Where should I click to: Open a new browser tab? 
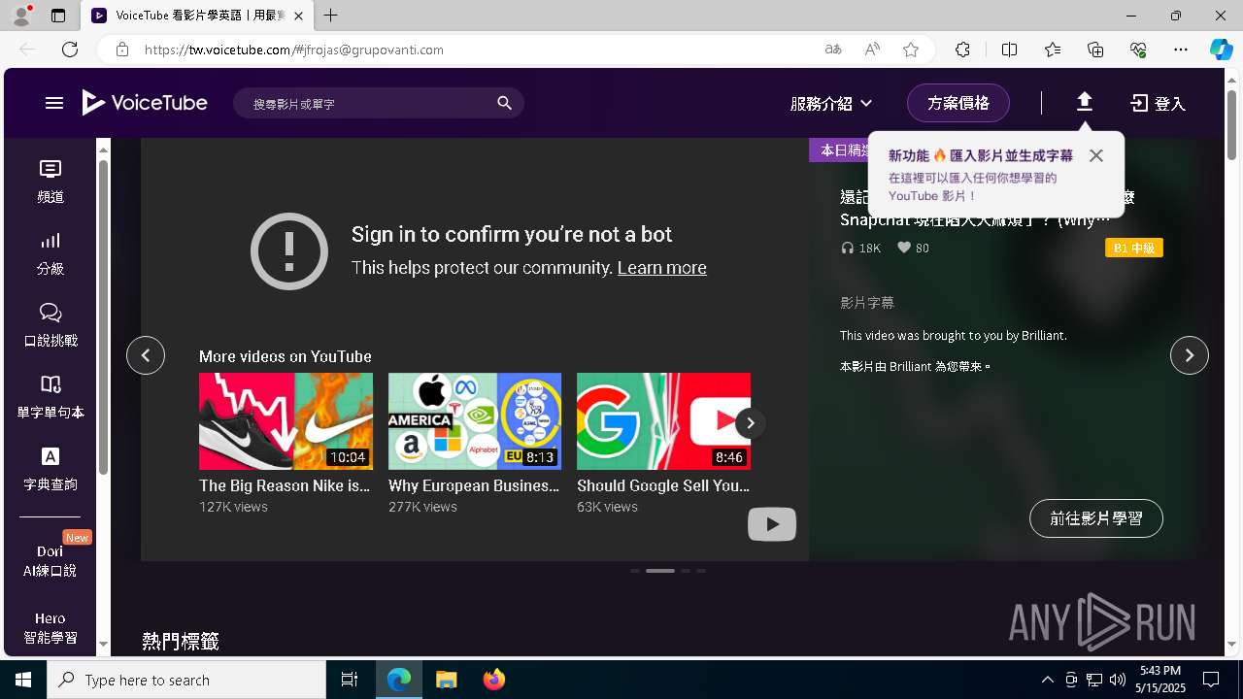point(331,16)
